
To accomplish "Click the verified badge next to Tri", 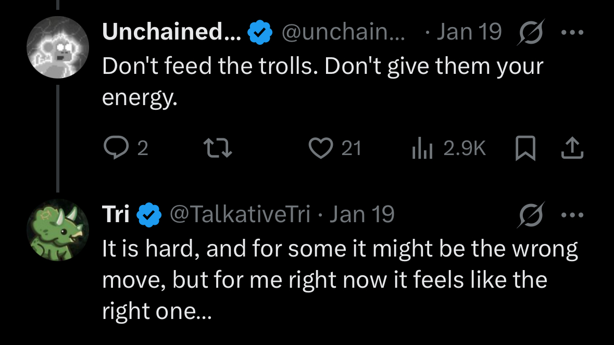I will tap(149, 215).
